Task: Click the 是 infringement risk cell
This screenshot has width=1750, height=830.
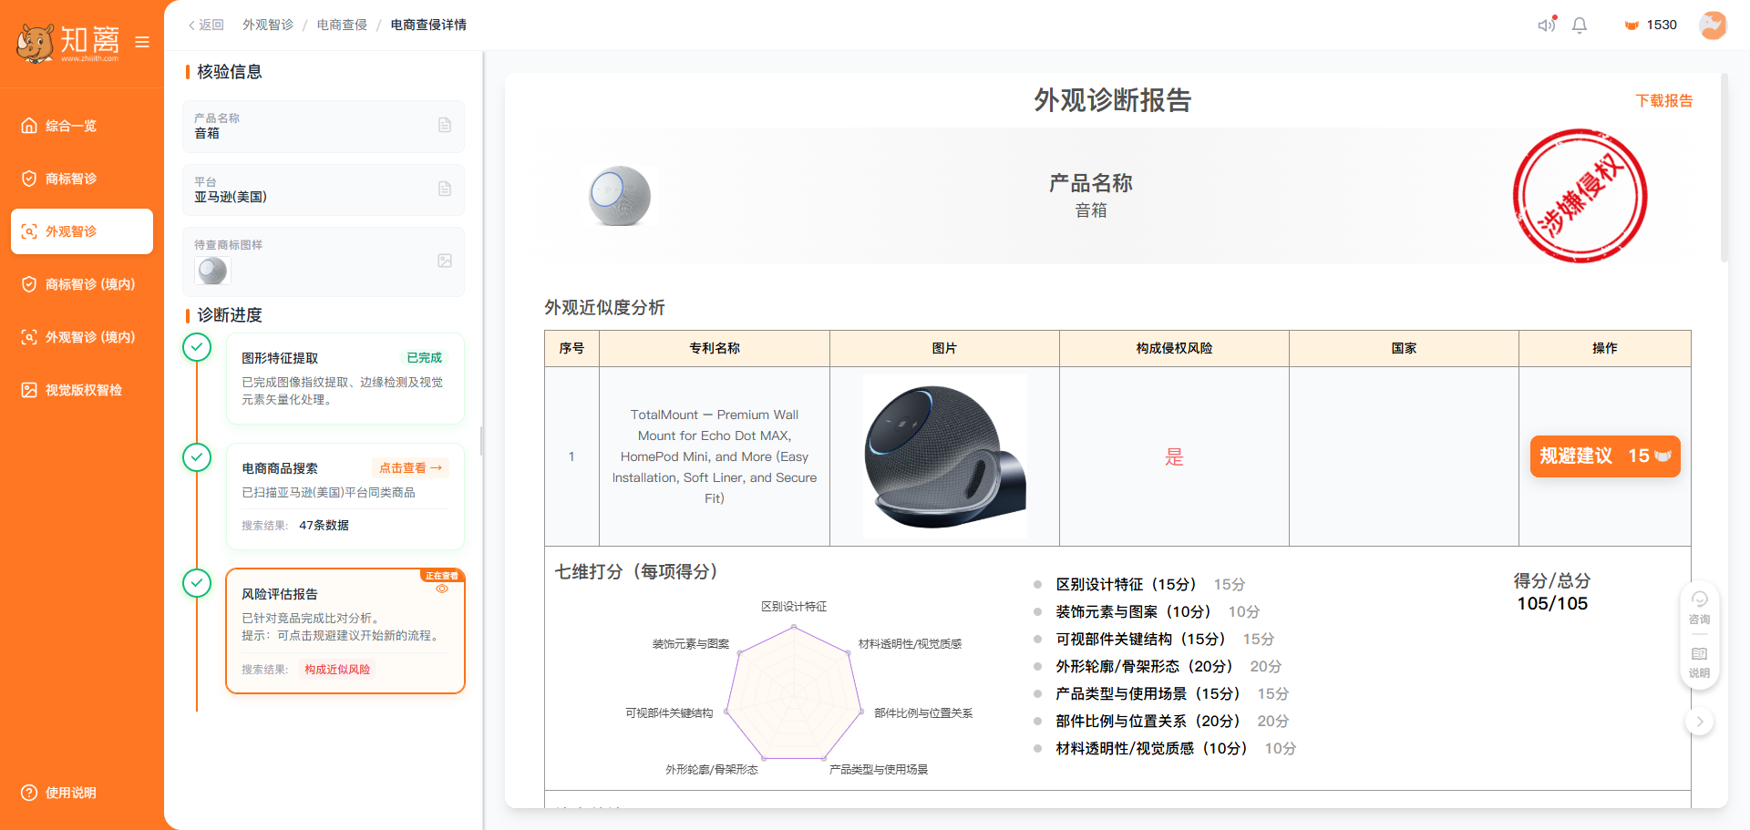Action: tap(1174, 456)
